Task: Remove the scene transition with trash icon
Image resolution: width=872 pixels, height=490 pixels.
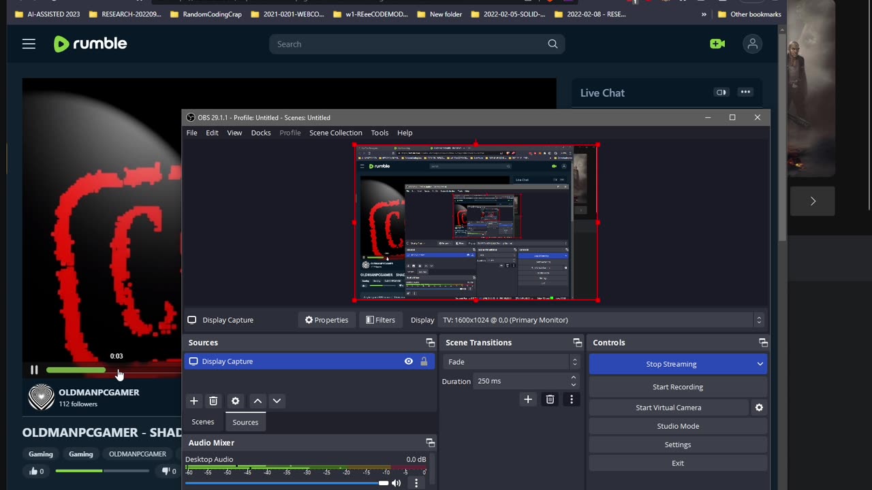Action: pos(550,399)
